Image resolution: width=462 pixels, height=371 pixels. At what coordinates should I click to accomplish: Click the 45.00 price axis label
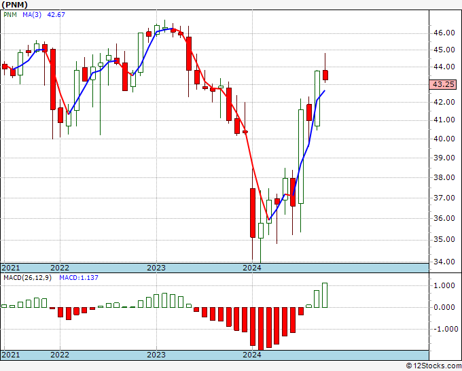pos(444,50)
